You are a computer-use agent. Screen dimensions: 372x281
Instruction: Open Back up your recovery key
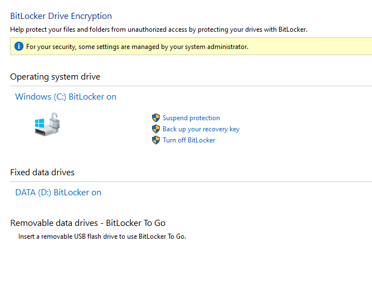[x=201, y=129]
